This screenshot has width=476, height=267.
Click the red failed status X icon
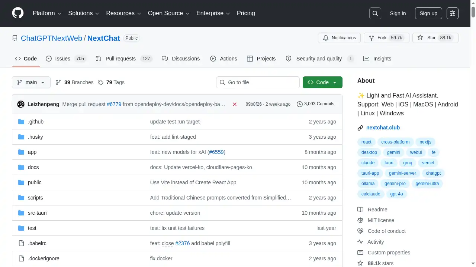coord(235,104)
